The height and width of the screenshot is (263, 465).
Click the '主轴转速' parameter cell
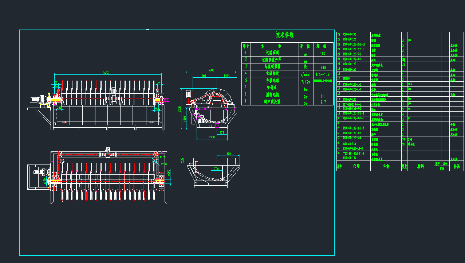274,73
